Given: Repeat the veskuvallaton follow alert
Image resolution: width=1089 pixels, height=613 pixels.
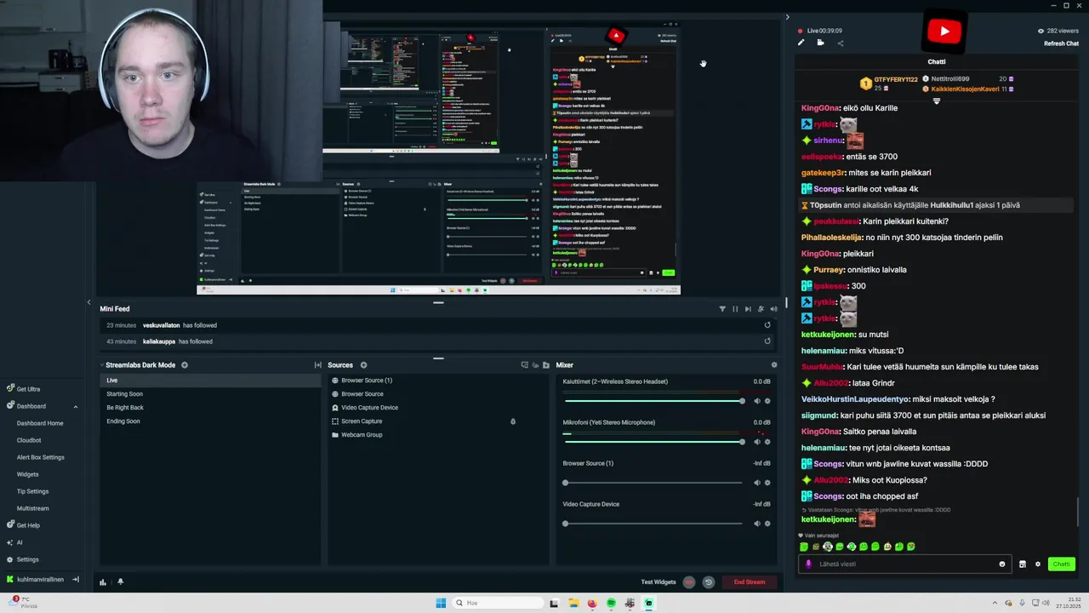Looking at the screenshot, I should (767, 325).
